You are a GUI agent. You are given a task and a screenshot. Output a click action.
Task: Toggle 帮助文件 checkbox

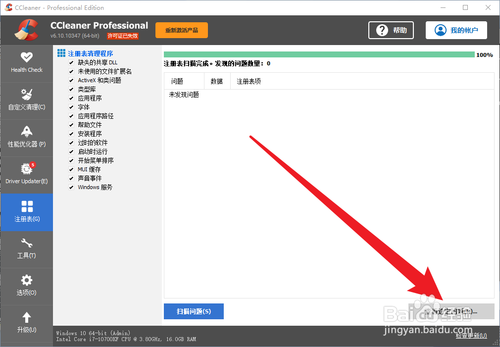point(71,125)
